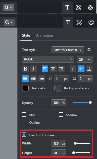Align text vertically to the bottom

89,69
